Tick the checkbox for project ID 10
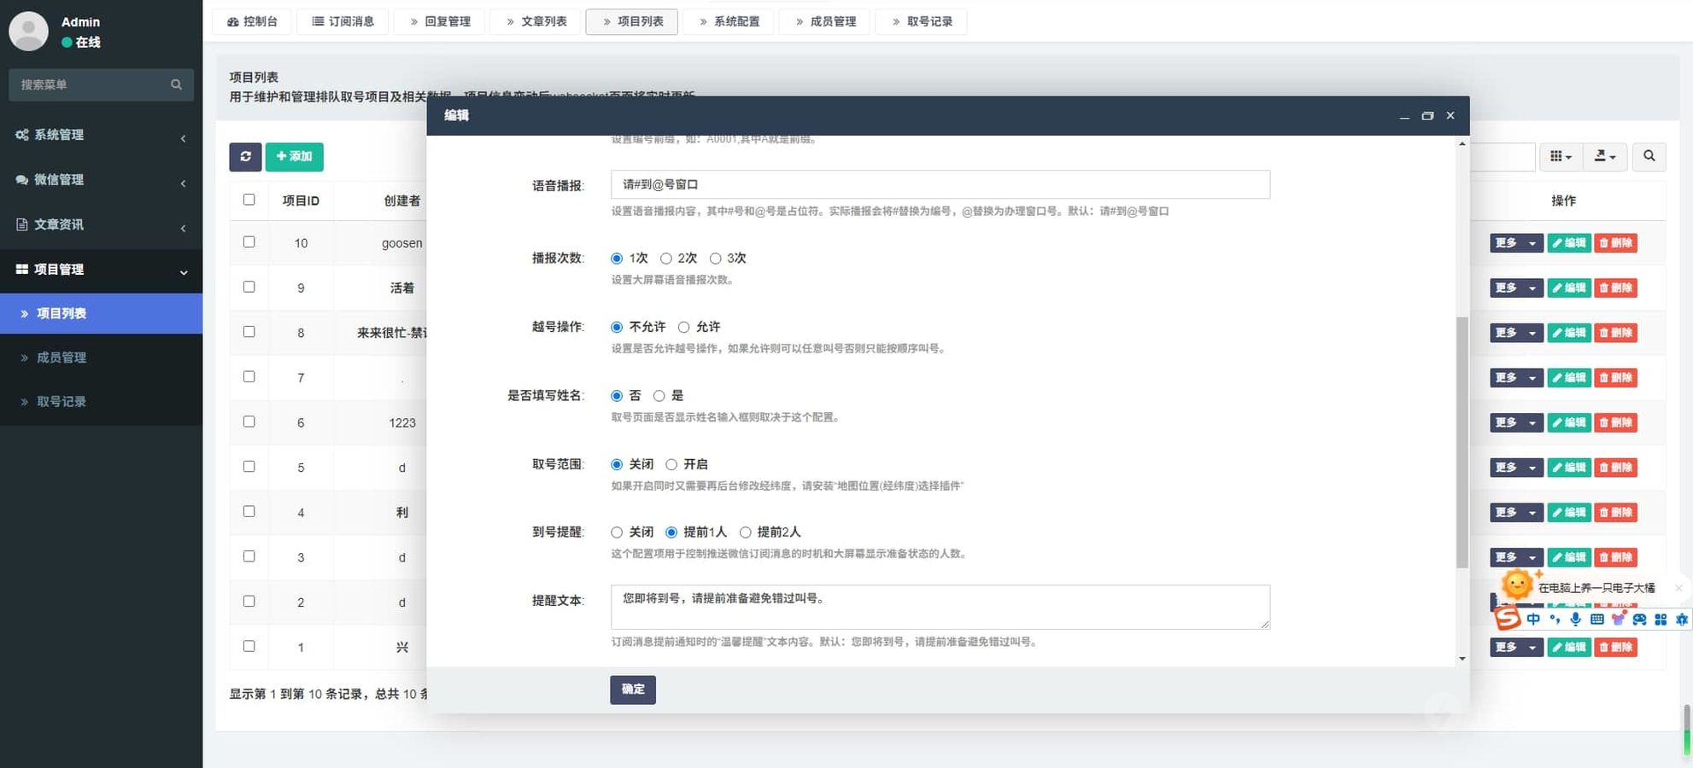The height and width of the screenshot is (768, 1693). click(249, 242)
